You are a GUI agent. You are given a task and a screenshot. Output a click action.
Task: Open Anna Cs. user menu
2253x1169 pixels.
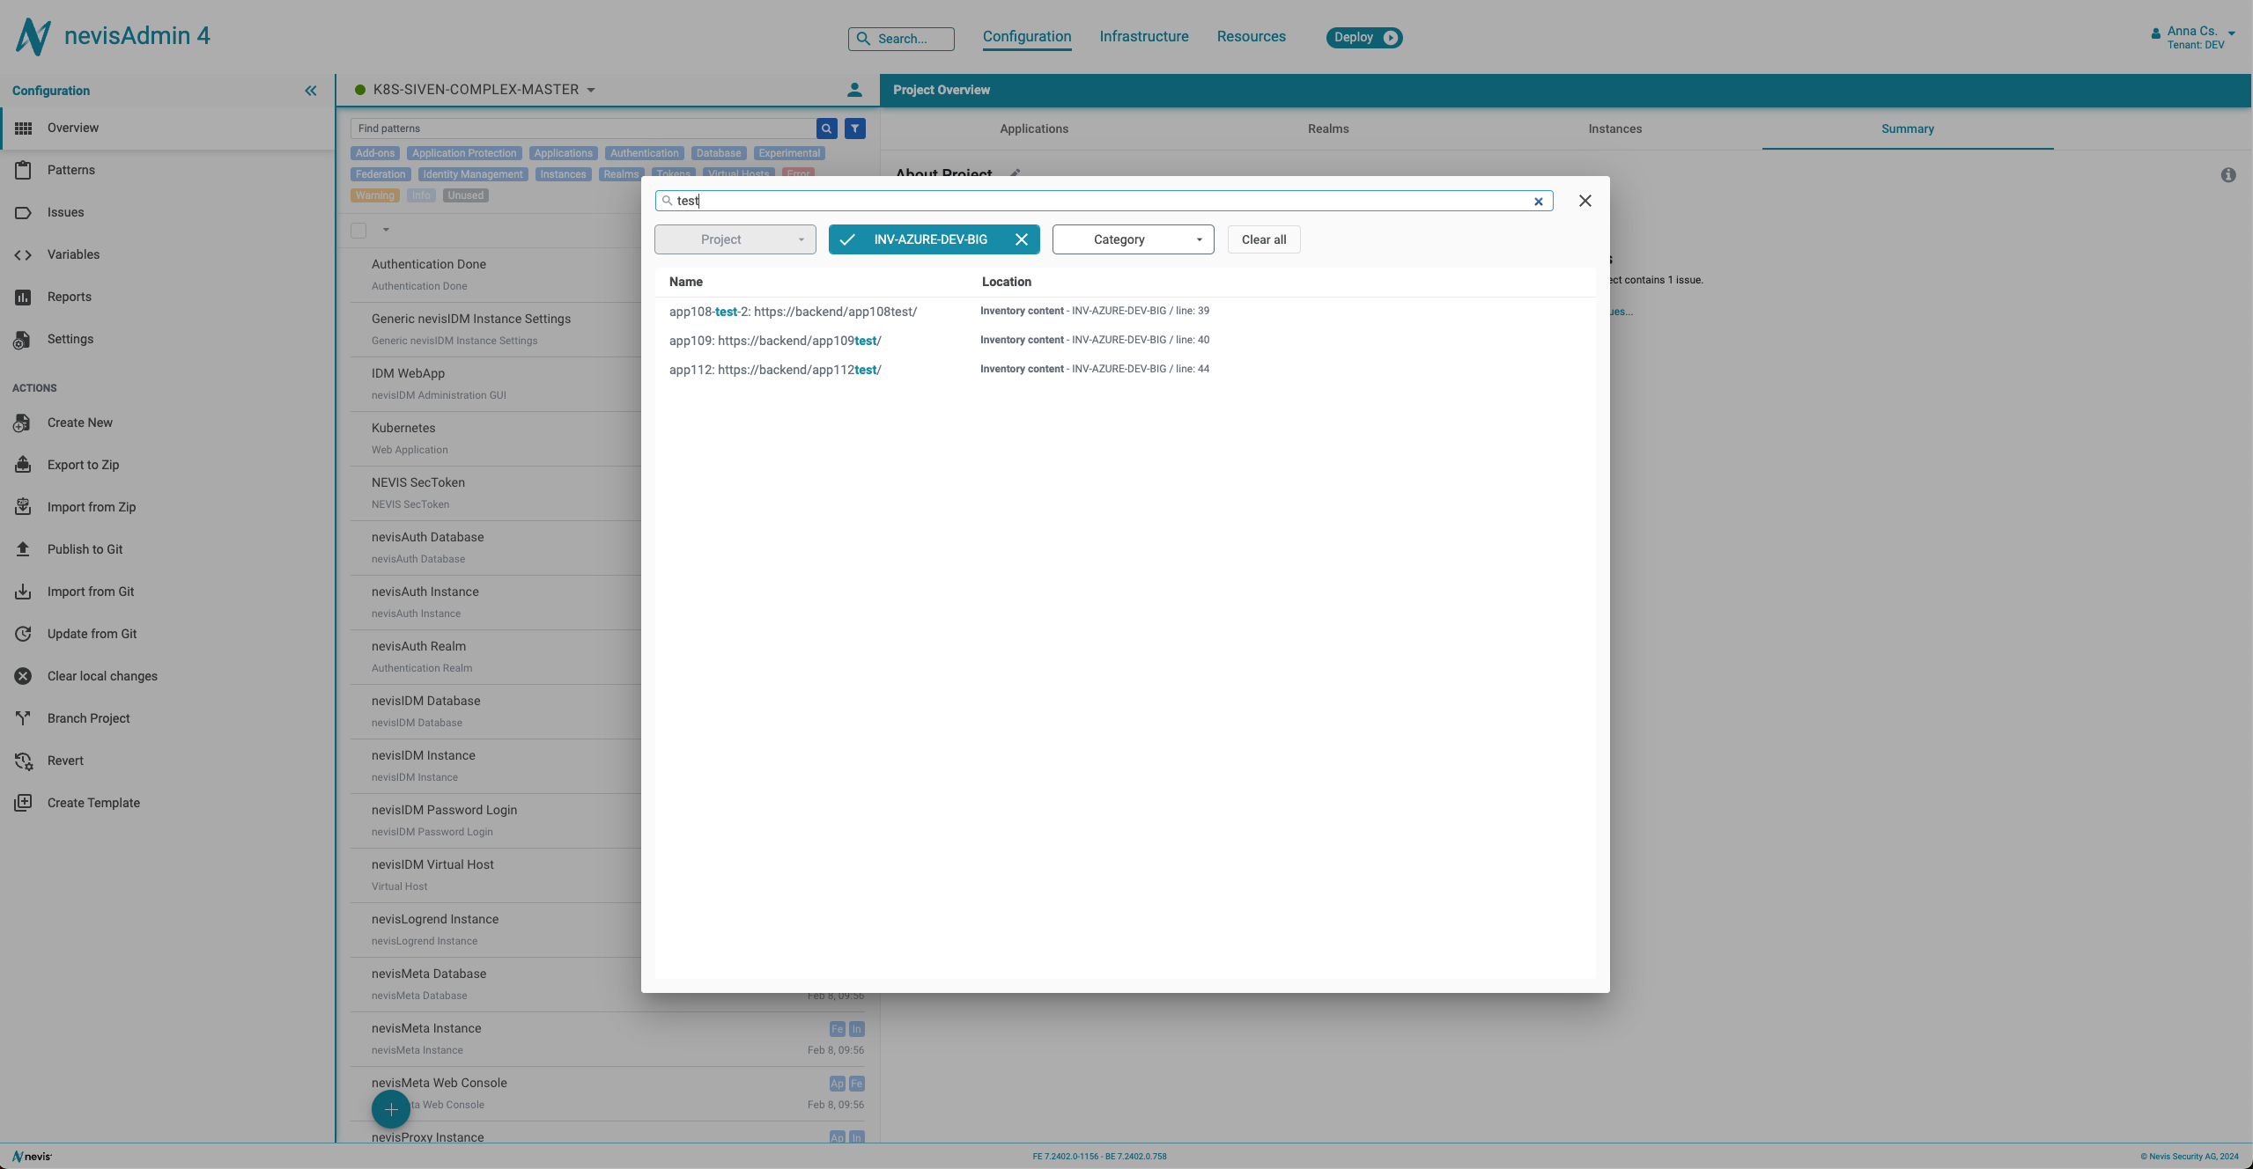pos(2193,38)
